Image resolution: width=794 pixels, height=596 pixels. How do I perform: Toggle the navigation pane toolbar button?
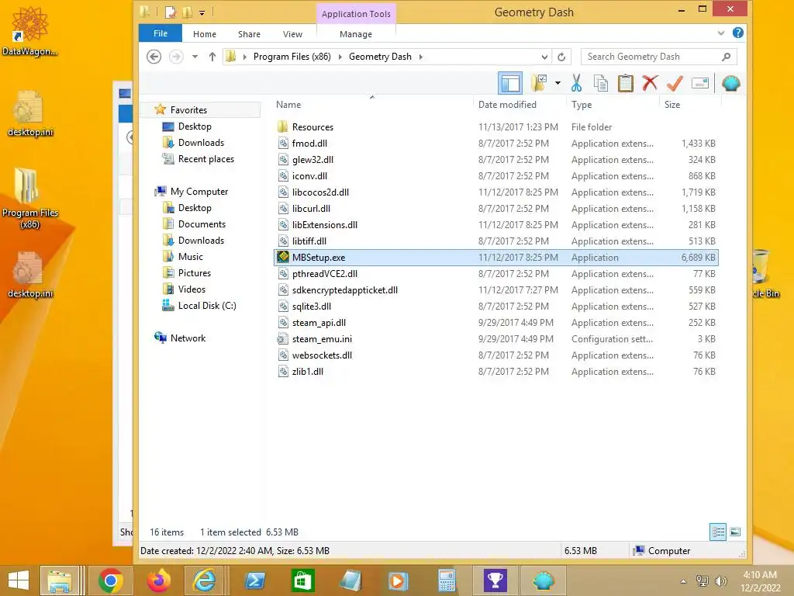(510, 83)
